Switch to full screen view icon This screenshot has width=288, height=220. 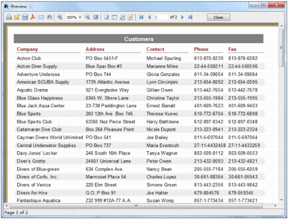(95, 17)
